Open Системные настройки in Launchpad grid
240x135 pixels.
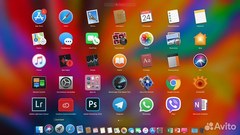(x=66, y=83)
